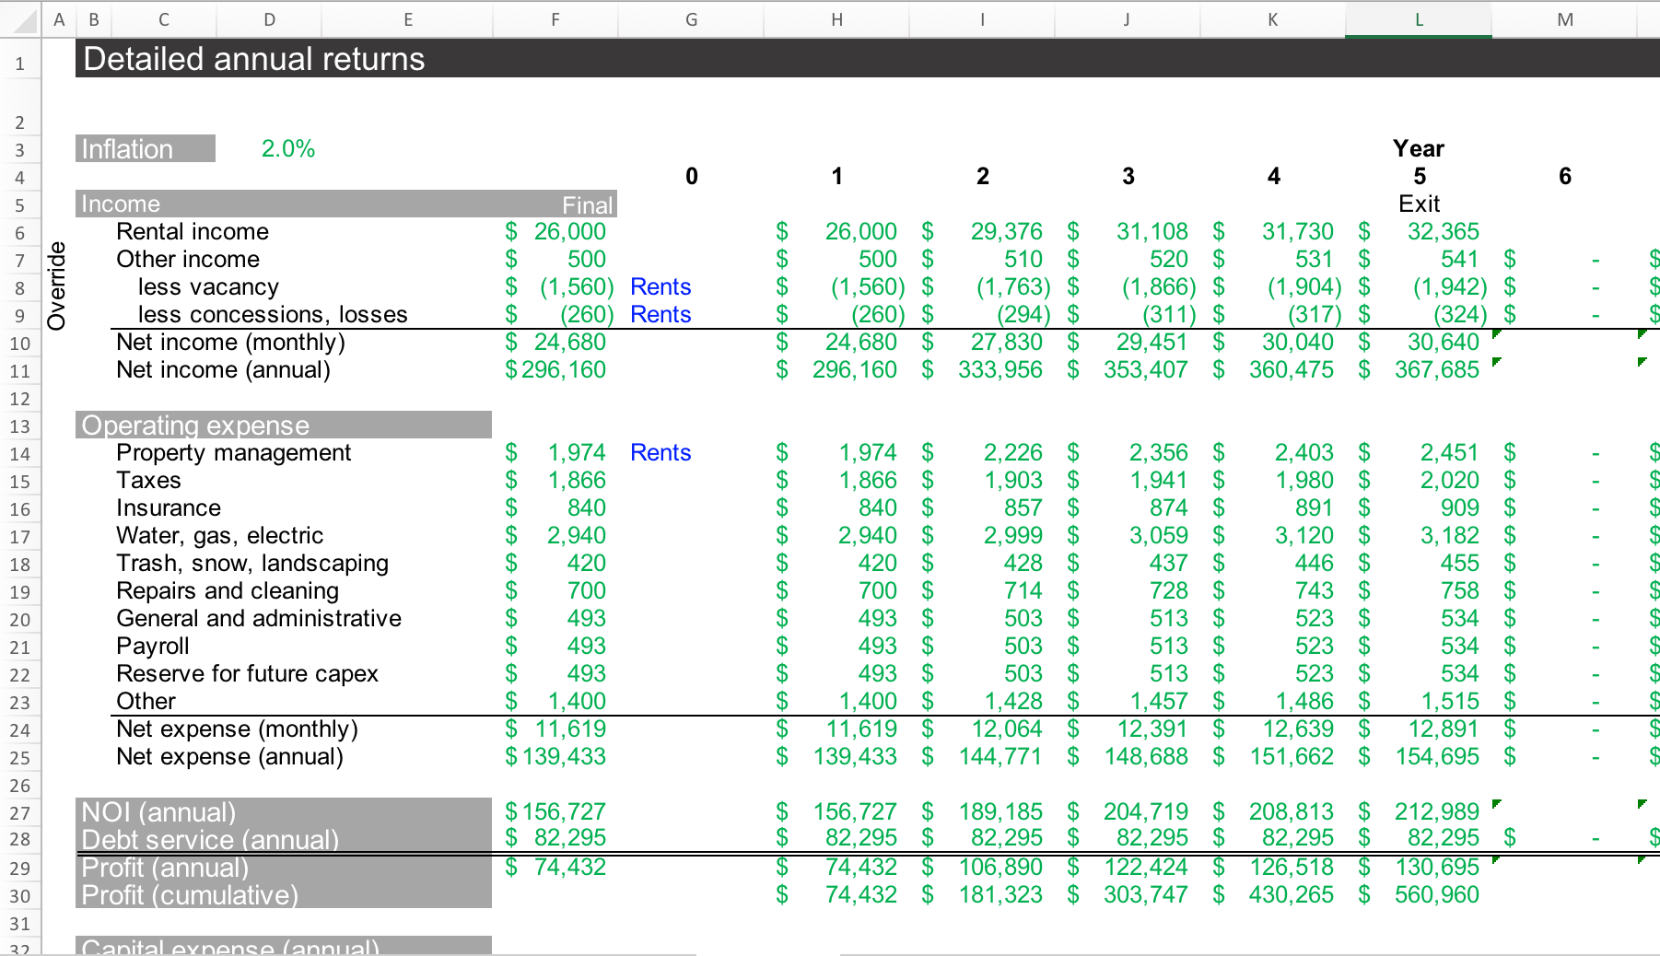Click year 5 cumulative profit 560,960
The width and height of the screenshot is (1660, 956).
[1437, 894]
